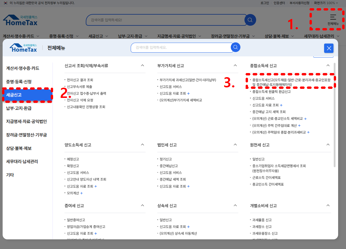Click the 로그인 link in the top bar
Screen dimensions: 346x249
(x=265, y=3)
